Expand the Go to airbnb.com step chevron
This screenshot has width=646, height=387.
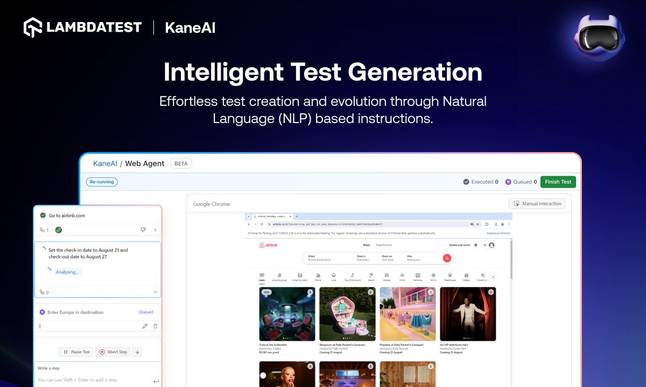tap(156, 230)
